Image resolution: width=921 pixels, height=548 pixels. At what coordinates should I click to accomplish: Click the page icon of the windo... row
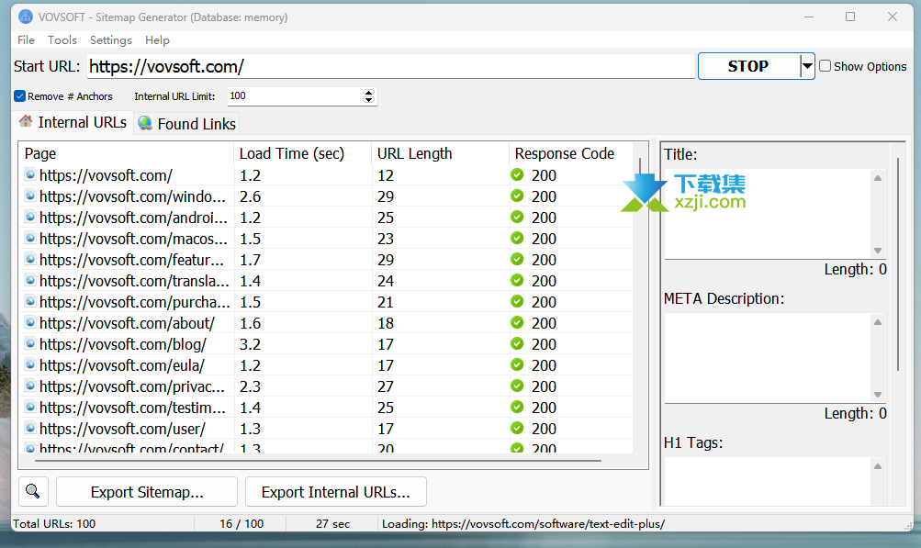[x=30, y=196]
